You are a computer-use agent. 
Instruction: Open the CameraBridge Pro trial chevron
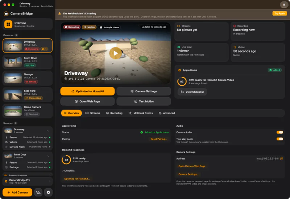coord(50,182)
